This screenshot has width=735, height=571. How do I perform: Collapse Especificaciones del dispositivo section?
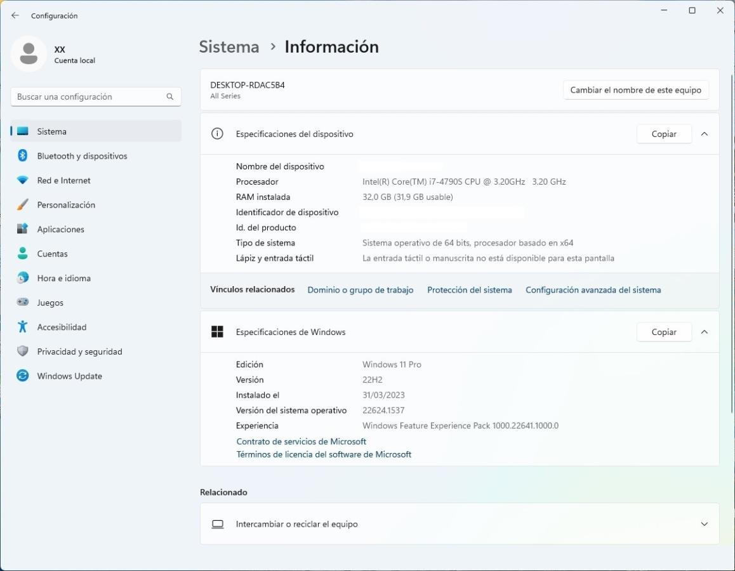[x=704, y=135]
